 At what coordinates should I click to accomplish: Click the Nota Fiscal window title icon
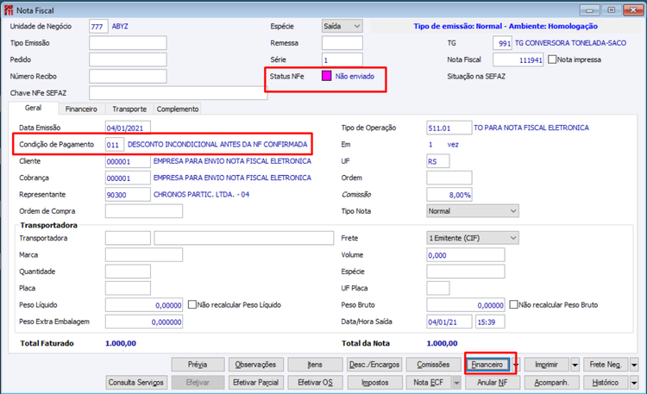pyautogui.click(x=9, y=9)
